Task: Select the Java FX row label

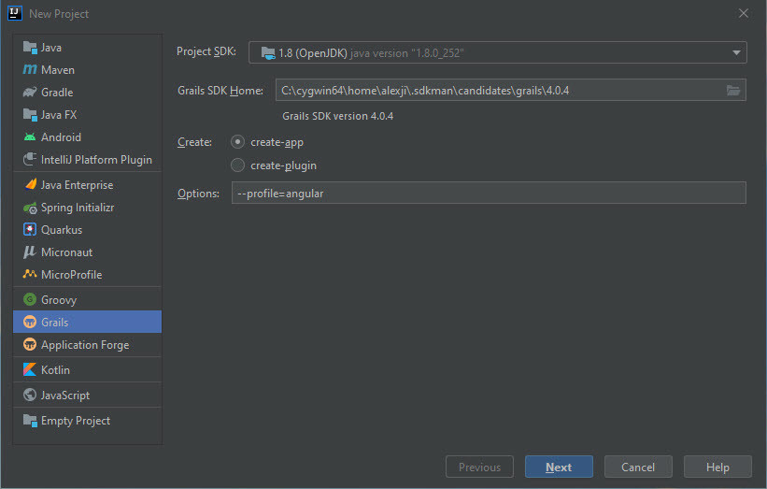Action: point(59,115)
